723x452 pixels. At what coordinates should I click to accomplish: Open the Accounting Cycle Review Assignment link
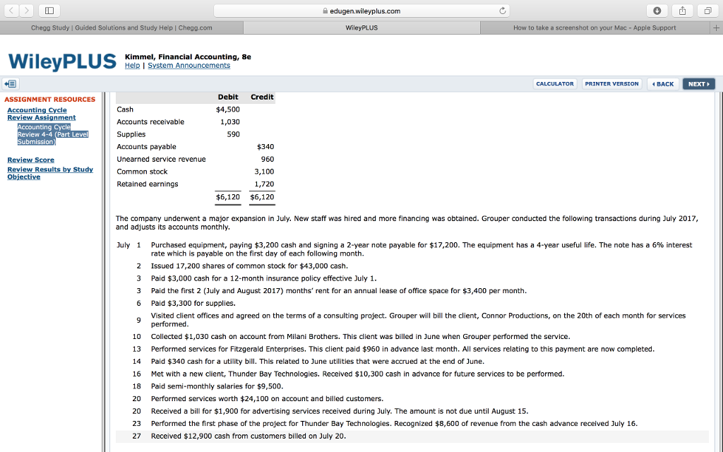click(41, 114)
